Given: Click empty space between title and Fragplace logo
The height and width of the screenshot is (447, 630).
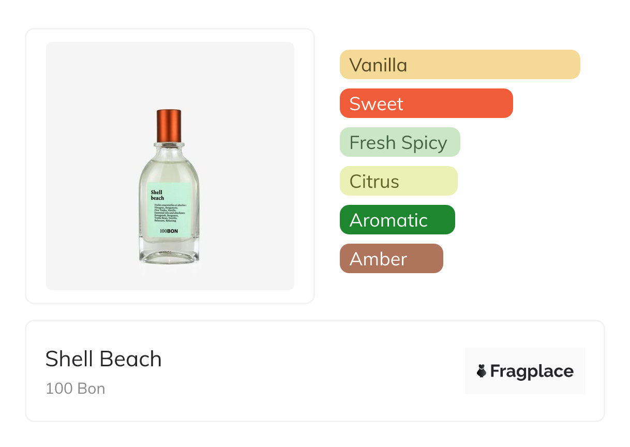Looking at the screenshot, I should coord(310,371).
